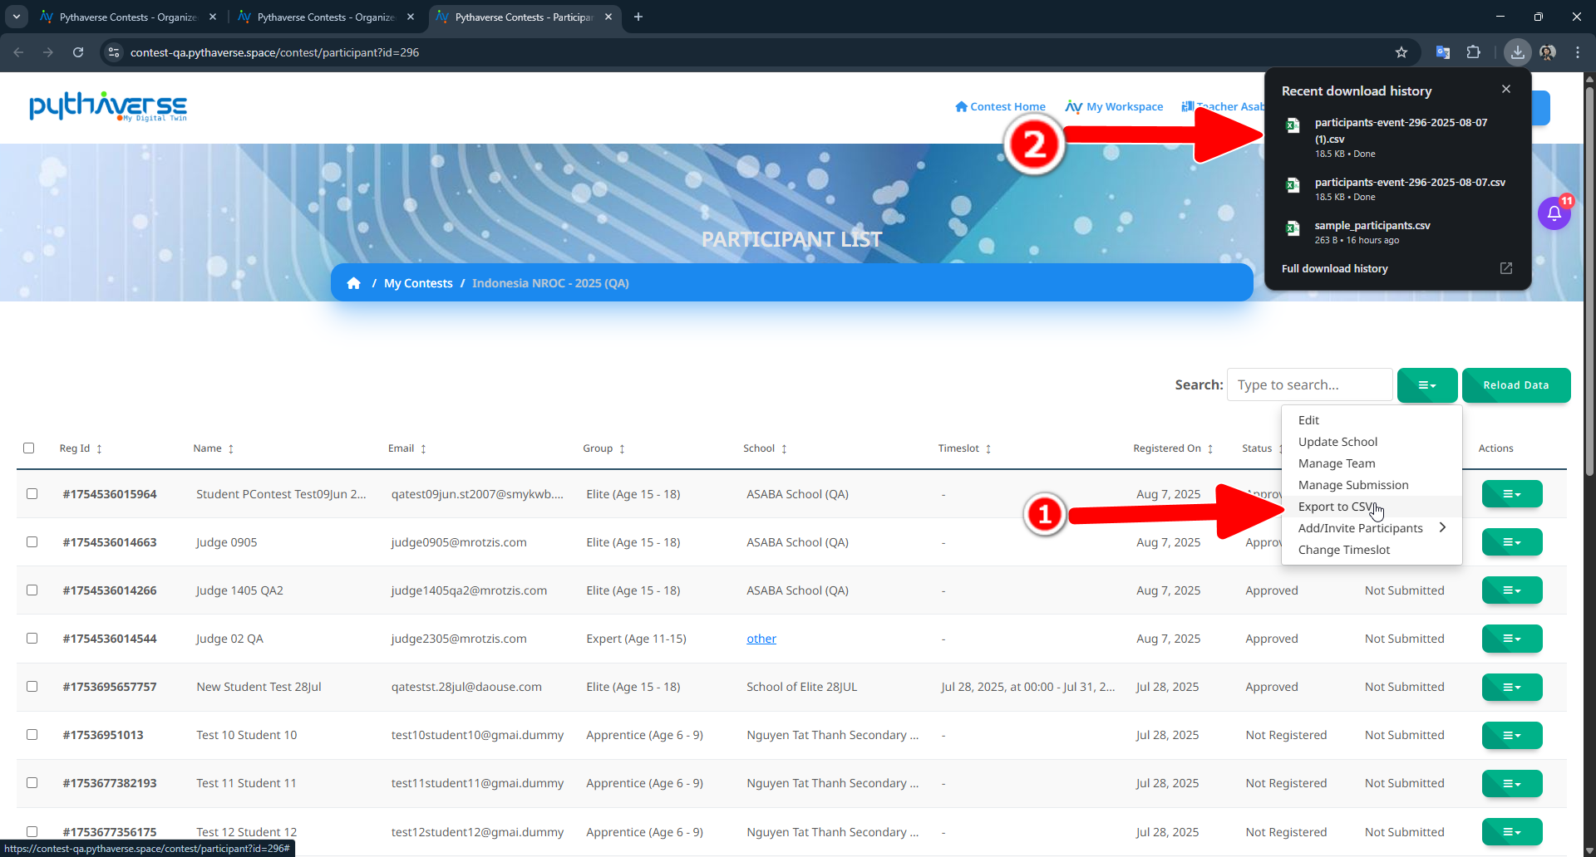Expand actions menu for Judge 1405 QA2
Viewport: 1596px width, 857px height.
tap(1512, 590)
